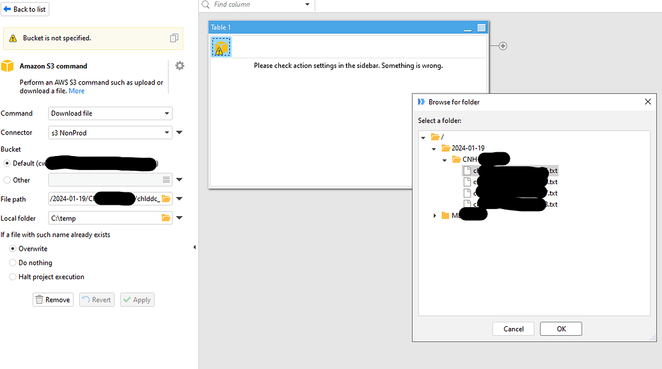The height and width of the screenshot is (369, 662).
Task: Click the Amazon S3 command action icon
Action: pos(7,65)
